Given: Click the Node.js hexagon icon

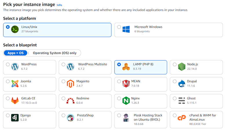Looking at the screenshot, I should (x=182, y=67).
